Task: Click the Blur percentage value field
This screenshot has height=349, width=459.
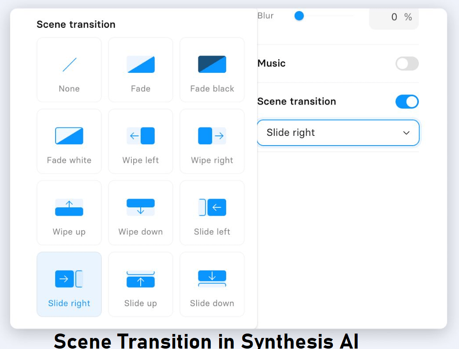Action: tap(394, 17)
